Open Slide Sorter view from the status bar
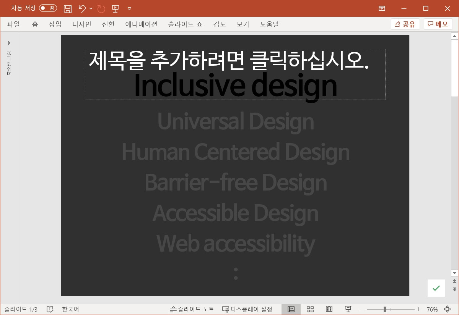The height and width of the screenshot is (315, 459). click(310, 309)
